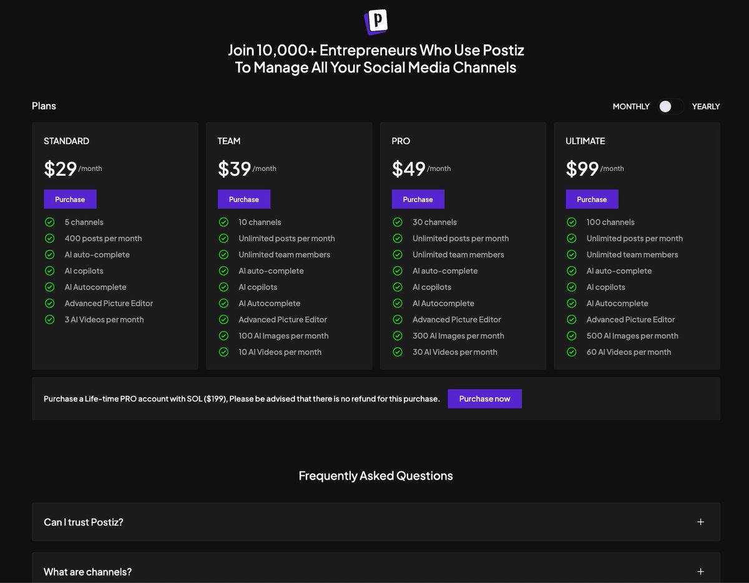Select the YEARLY billing label
749x583 pixels.
pos(706,107)
